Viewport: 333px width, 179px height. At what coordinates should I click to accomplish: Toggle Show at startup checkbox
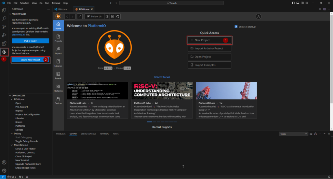click(x=236, y=27)
